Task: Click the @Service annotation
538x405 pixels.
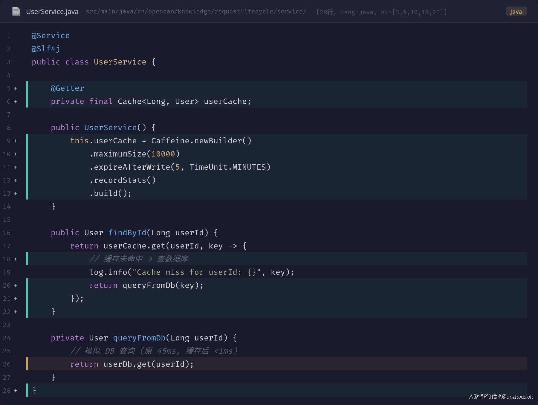Action: coord(51,36)
